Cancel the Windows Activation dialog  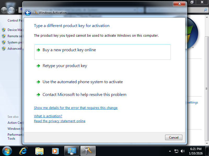(x=173, y=138)
